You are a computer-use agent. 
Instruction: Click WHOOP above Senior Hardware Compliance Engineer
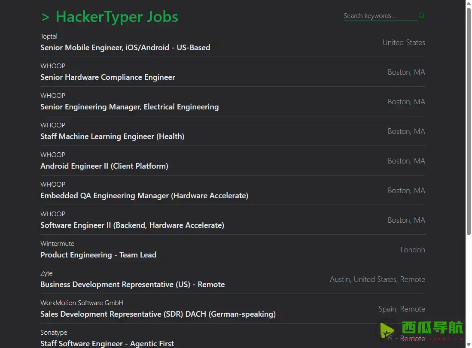[x=53, y=66]
